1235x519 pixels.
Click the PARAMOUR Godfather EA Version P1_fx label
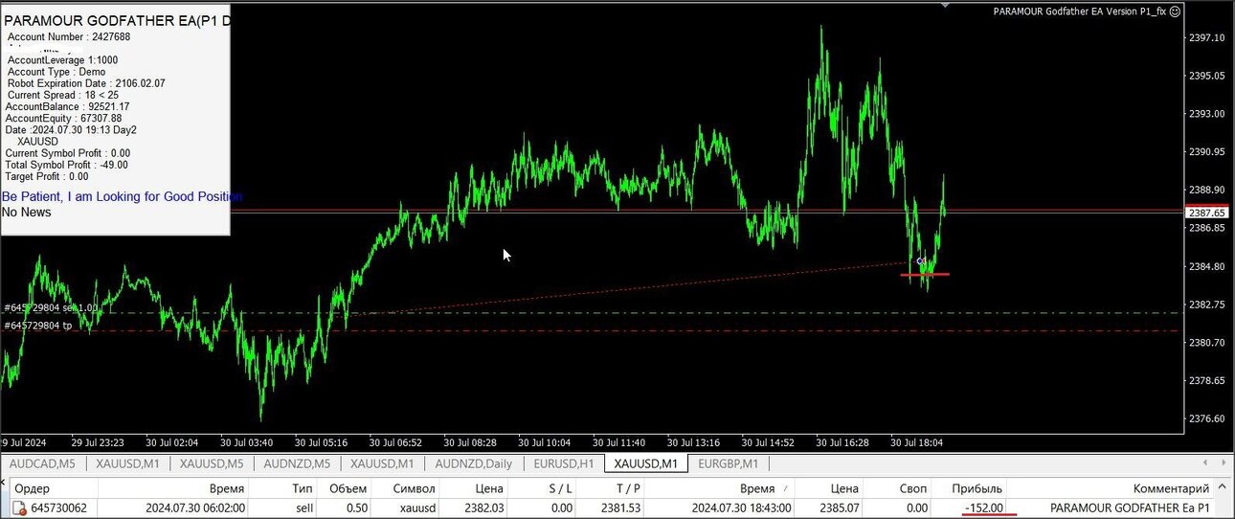click(1080, 11)
